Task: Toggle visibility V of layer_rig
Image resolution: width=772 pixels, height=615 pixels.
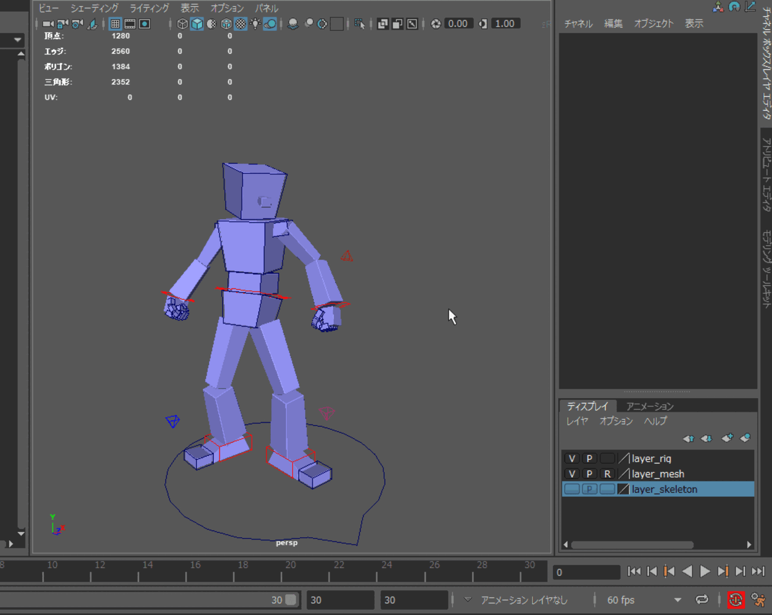Action: [572, 458]
